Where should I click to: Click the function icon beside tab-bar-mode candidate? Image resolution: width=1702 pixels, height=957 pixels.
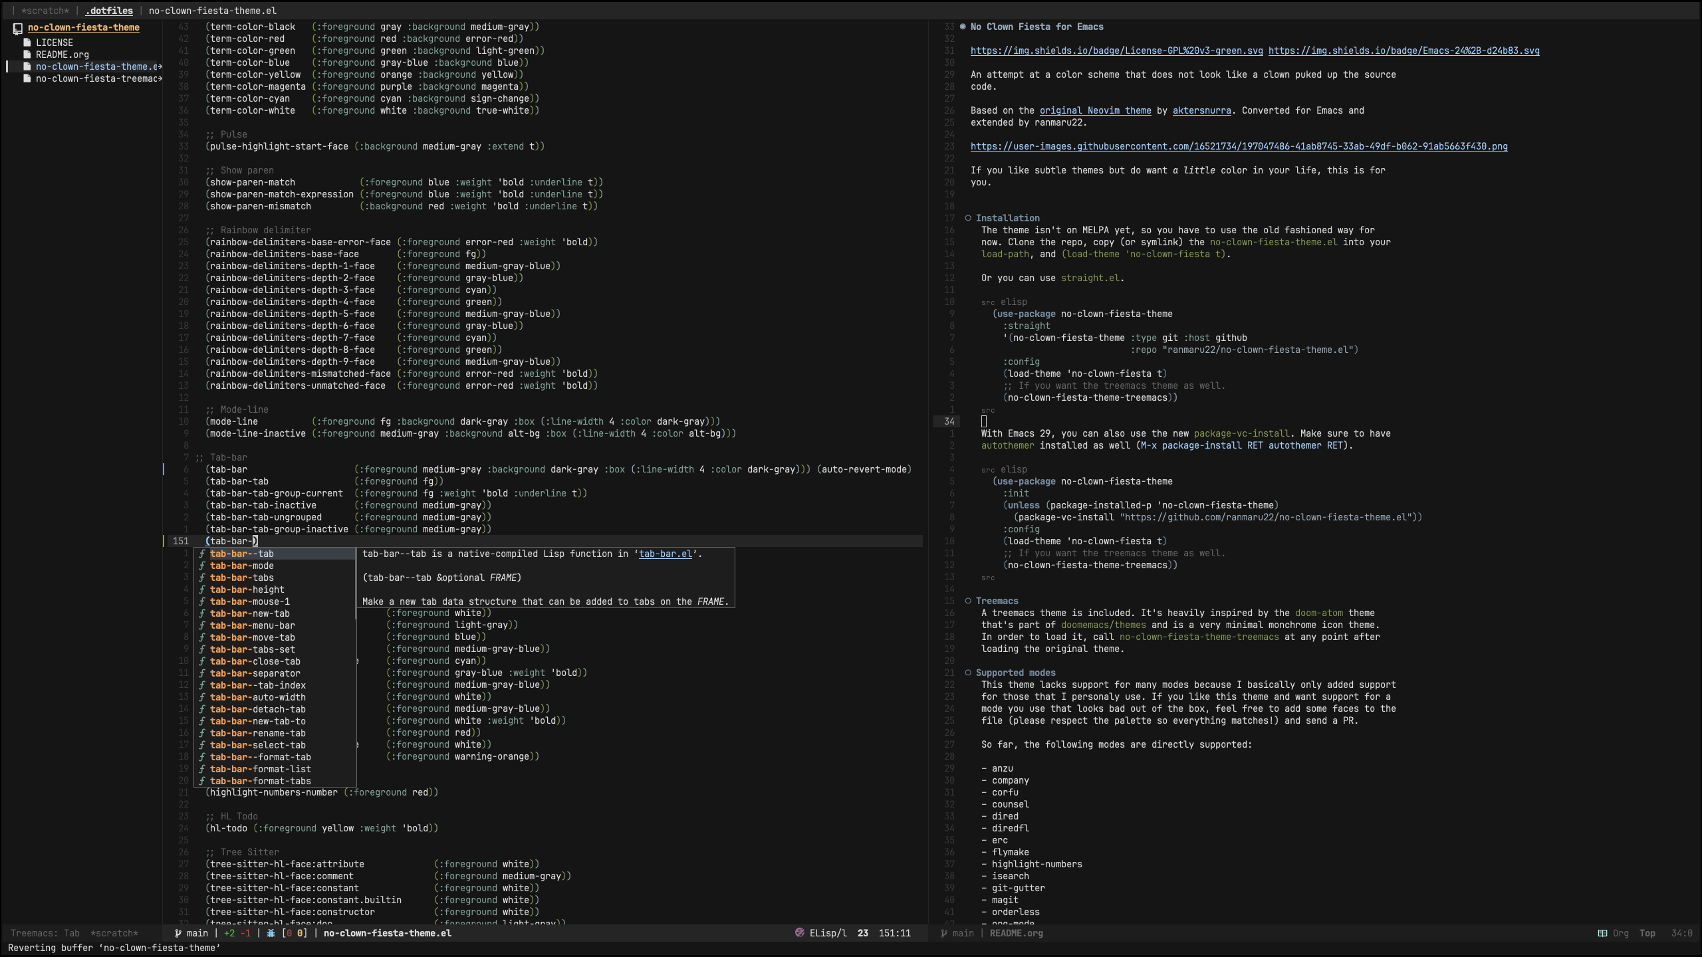(201, 566)
